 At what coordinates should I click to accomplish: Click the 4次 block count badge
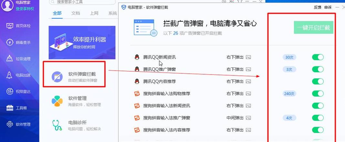[289, 118]
